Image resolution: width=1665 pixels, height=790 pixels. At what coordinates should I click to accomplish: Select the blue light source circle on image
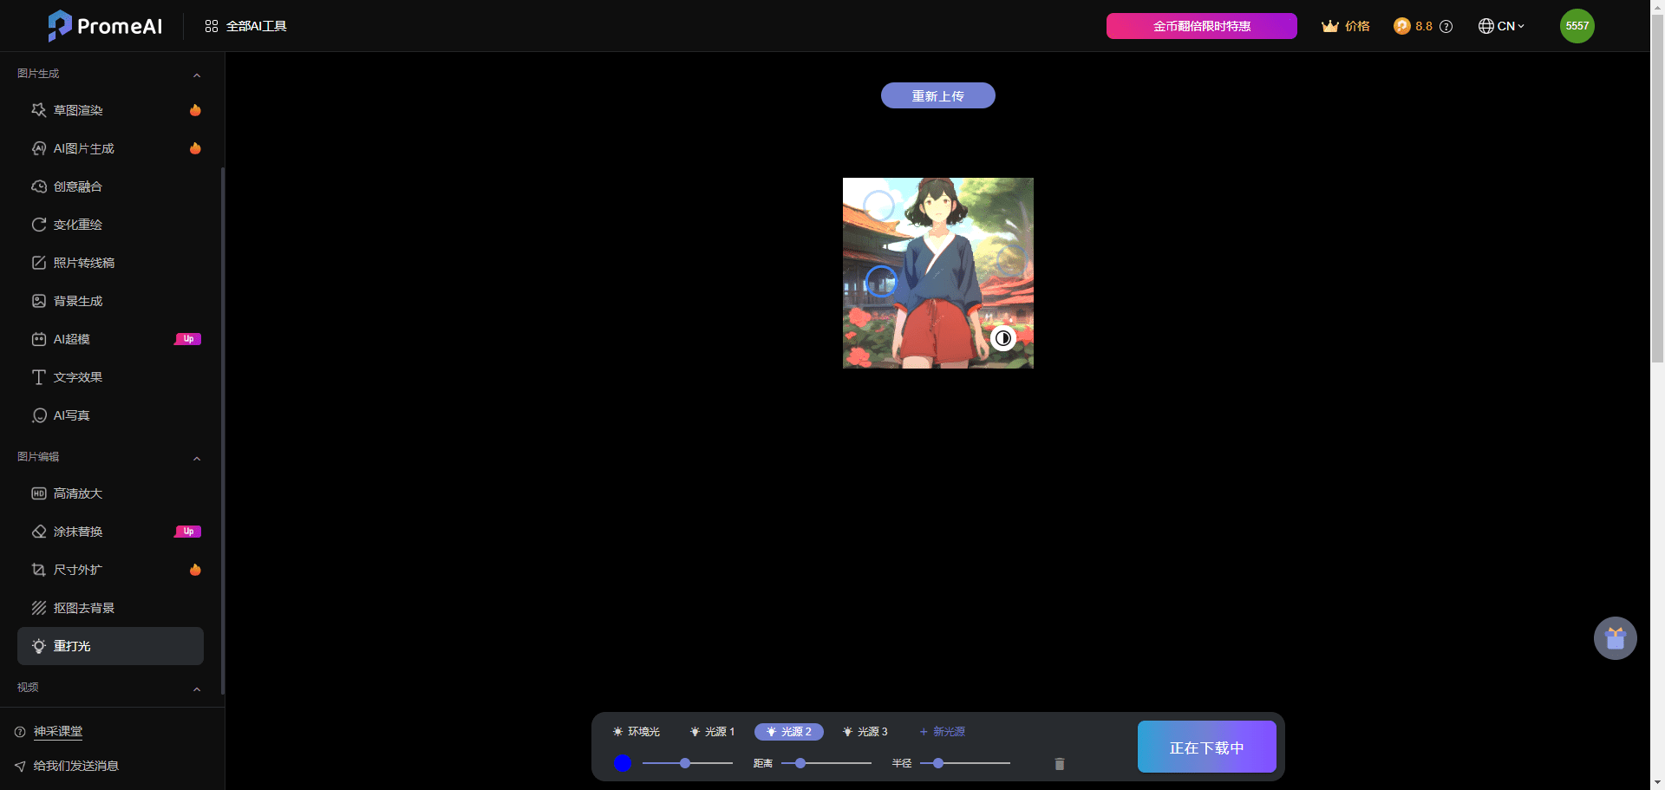pos(881,281)
